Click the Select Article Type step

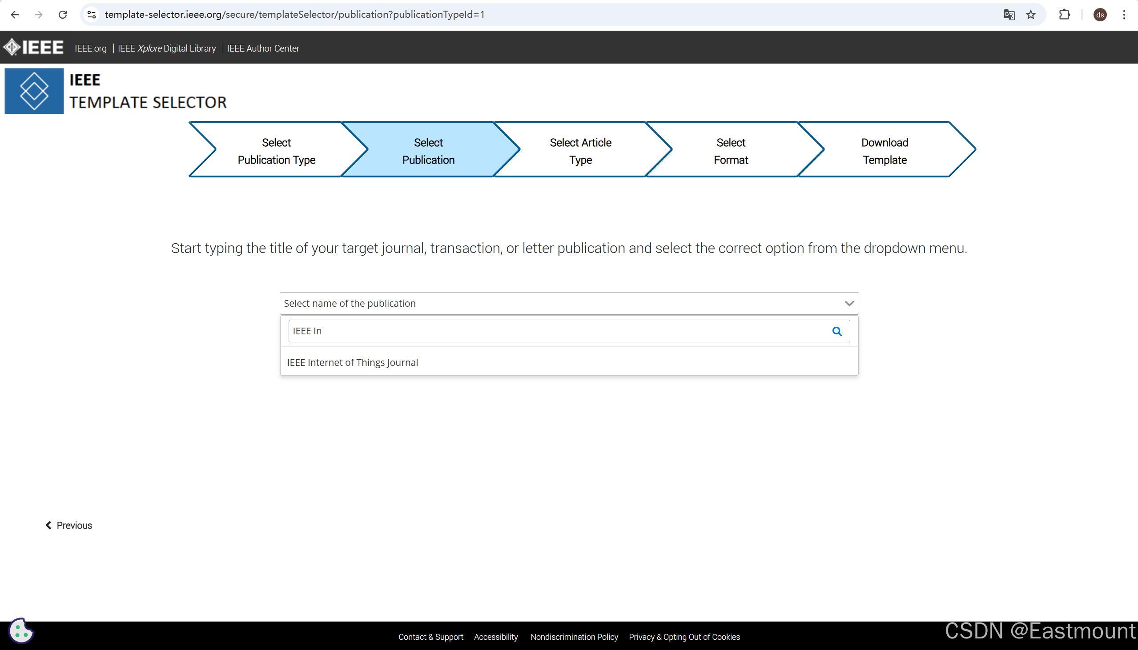click(580, 151)
